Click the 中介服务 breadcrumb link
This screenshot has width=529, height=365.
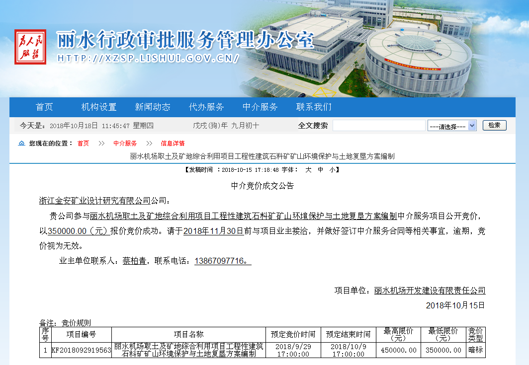click(125, 143)
